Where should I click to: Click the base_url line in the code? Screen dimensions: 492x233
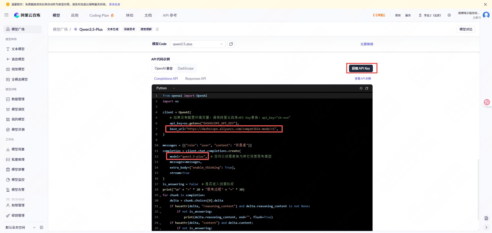pyautogui.click(x=224, y=129)
